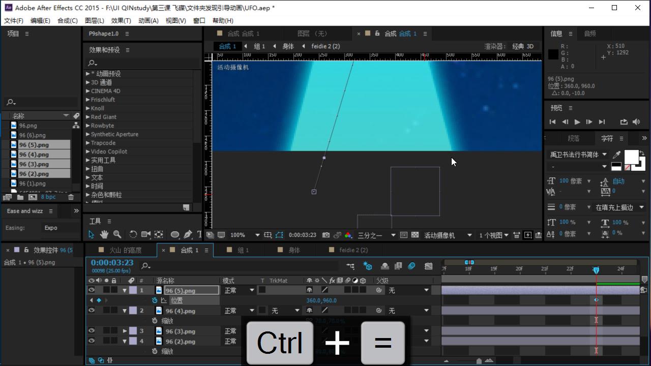
Task: Open the 文件(F) menu
Action: click(14, 20)
